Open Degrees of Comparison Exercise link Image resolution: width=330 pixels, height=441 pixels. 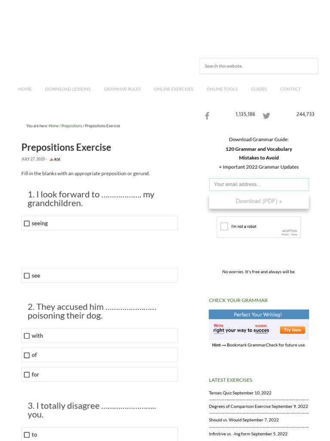pyautogui.click(x=240, y=407)
